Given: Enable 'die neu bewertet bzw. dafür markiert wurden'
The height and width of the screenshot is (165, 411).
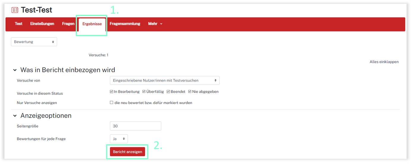Looking at the screenshot, I should click(x=112, y=103).
